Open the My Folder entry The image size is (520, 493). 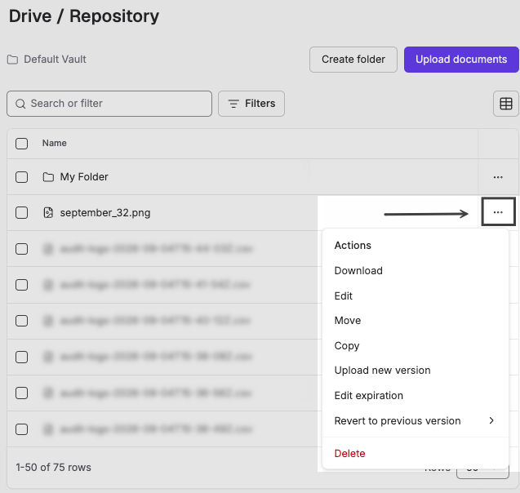tap(84, 177)
